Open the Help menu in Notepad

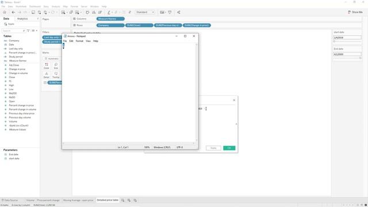(x=95, y=41)
